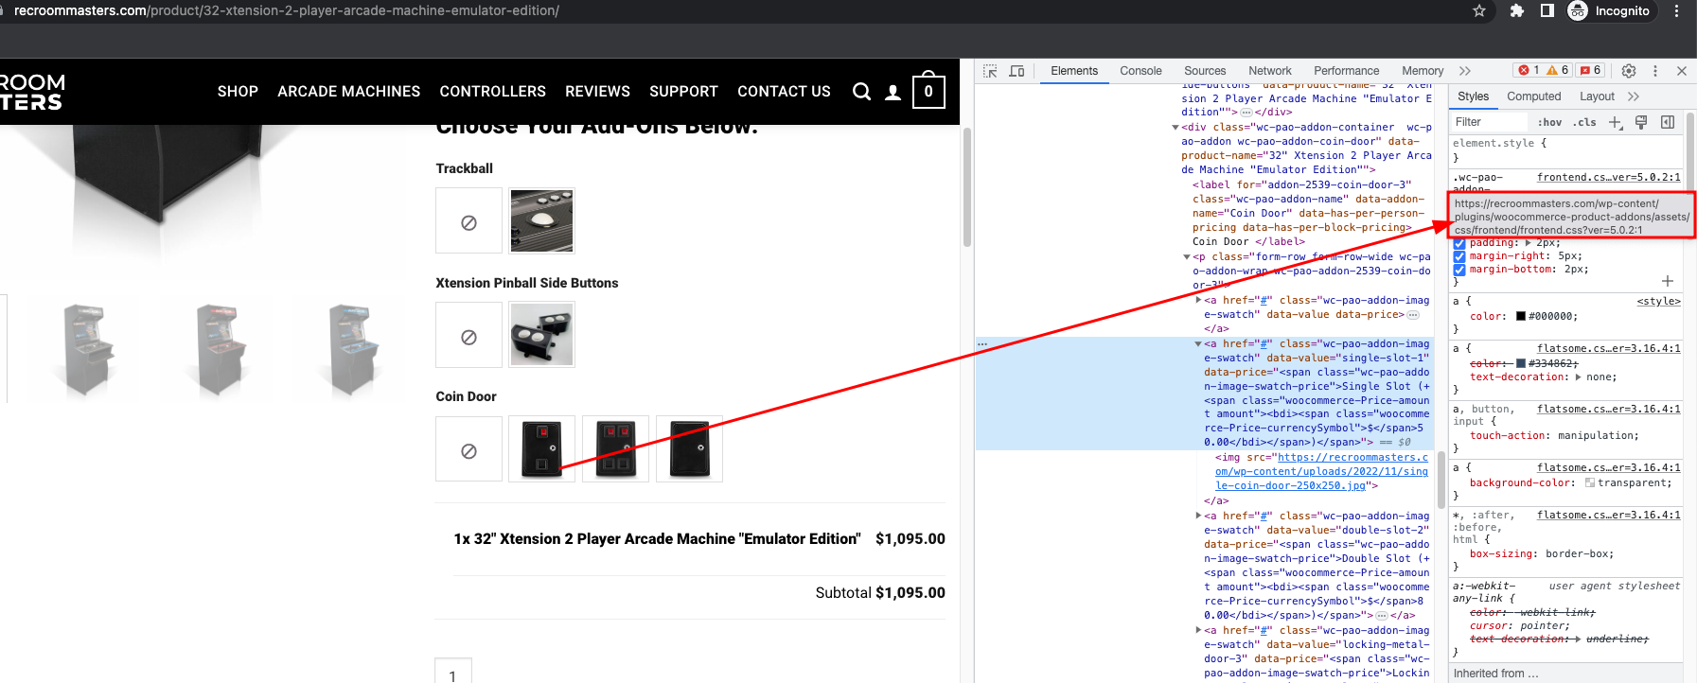Open the frontend.css source link
The width and height of the screenshot is (1697, 683).
tap(1609, 178)
